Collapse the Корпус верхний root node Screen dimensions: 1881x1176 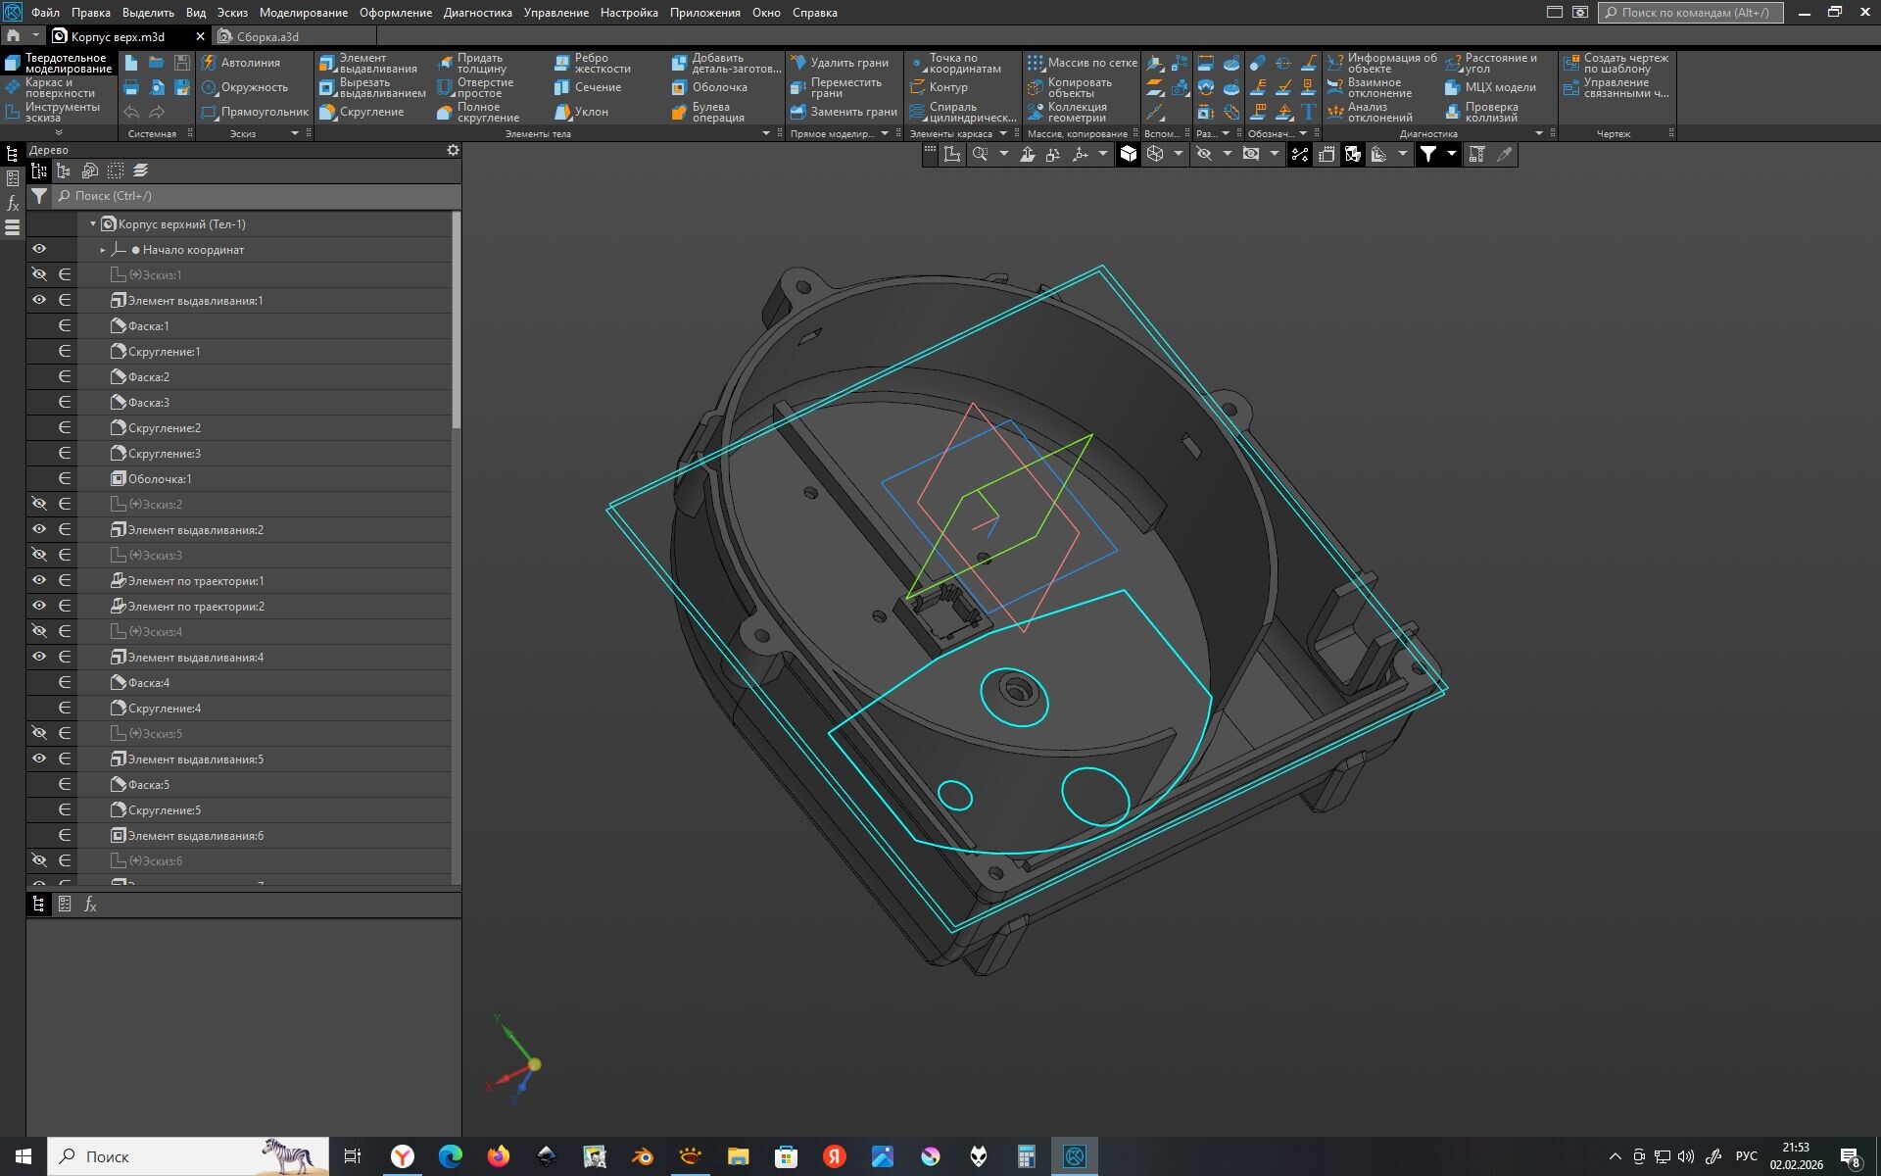pos(93,224)
